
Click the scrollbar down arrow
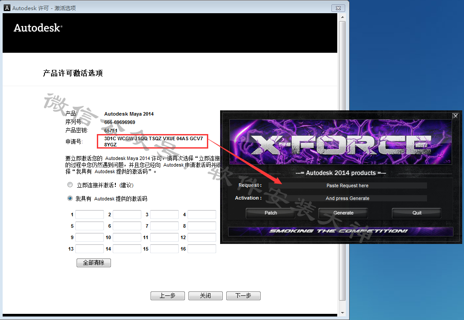342,313
